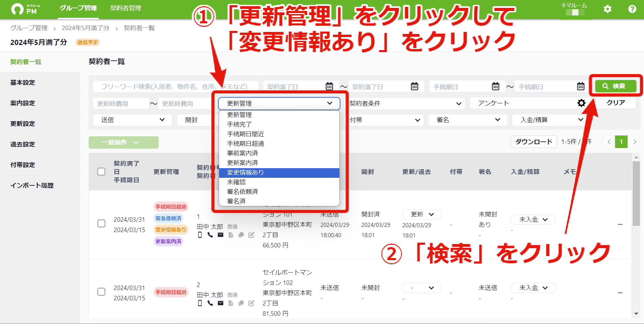
Task: Open 案内設定 in sidebar
Action: click(x=40, y=103)
